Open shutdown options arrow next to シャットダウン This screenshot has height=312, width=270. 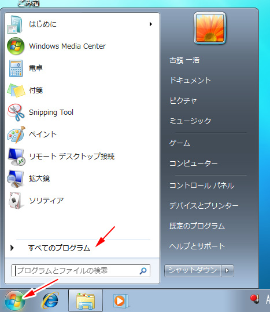(228, 271)
